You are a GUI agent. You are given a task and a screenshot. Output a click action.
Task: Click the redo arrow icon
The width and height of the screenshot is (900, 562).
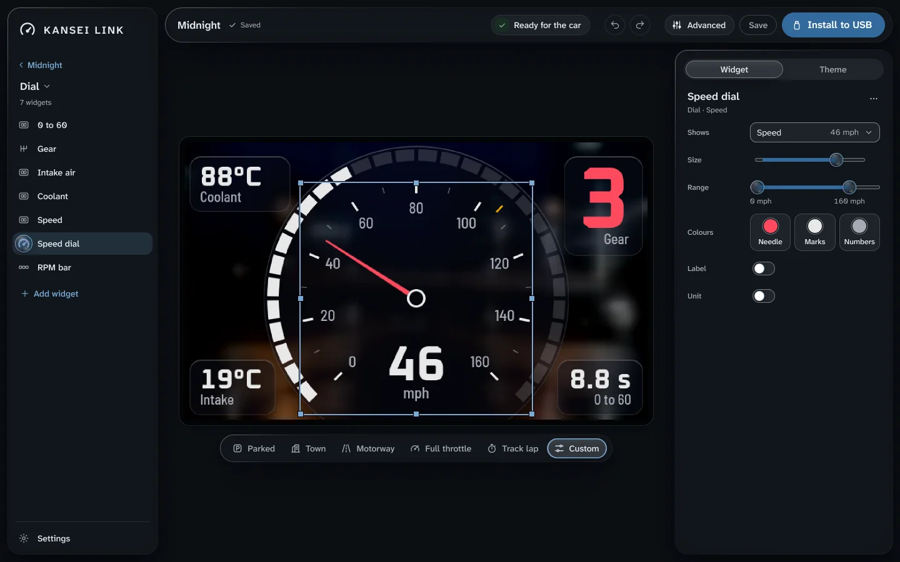tap(640, 25)
